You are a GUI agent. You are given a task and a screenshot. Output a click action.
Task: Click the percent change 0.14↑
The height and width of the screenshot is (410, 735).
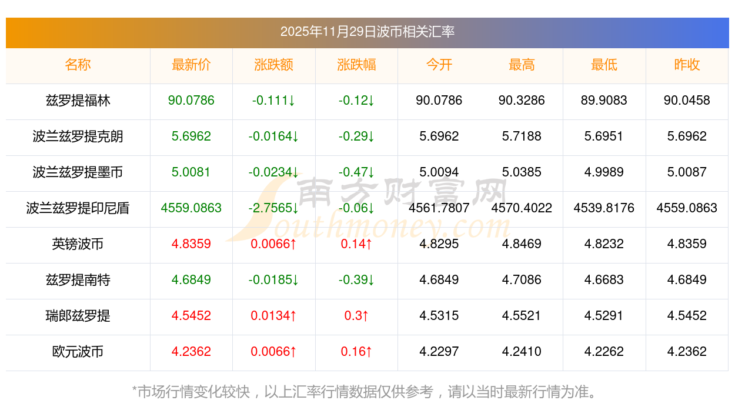click(356, 244)
